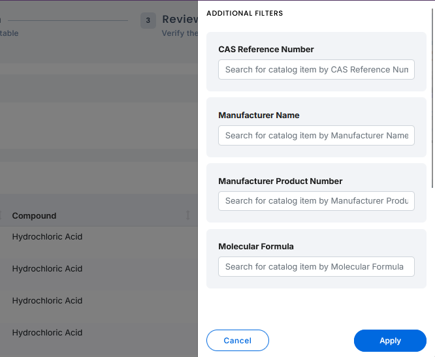Click the CAS Reference Number label
Screen dimensions: 435x357
coord(266,50)
